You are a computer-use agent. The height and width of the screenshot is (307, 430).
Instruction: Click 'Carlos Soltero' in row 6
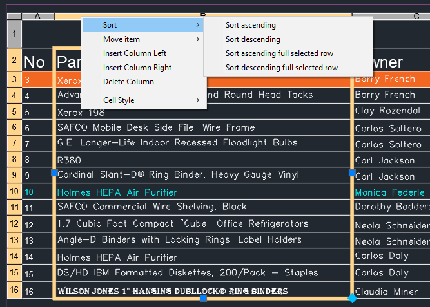(x=388, y=129)
